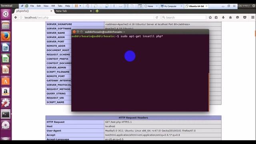Open the VMware VM menu
256x144 pixels.
[x=53, y=6]
